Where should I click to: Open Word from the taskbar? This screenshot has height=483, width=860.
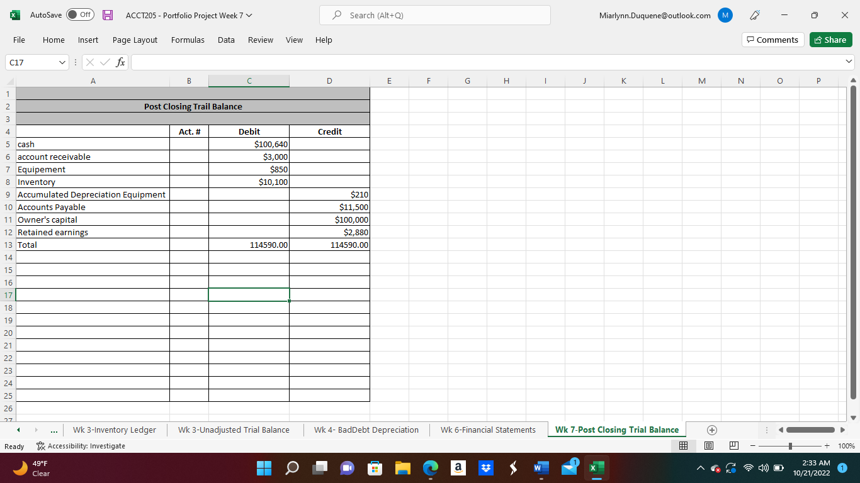click(x=540, y=469)
